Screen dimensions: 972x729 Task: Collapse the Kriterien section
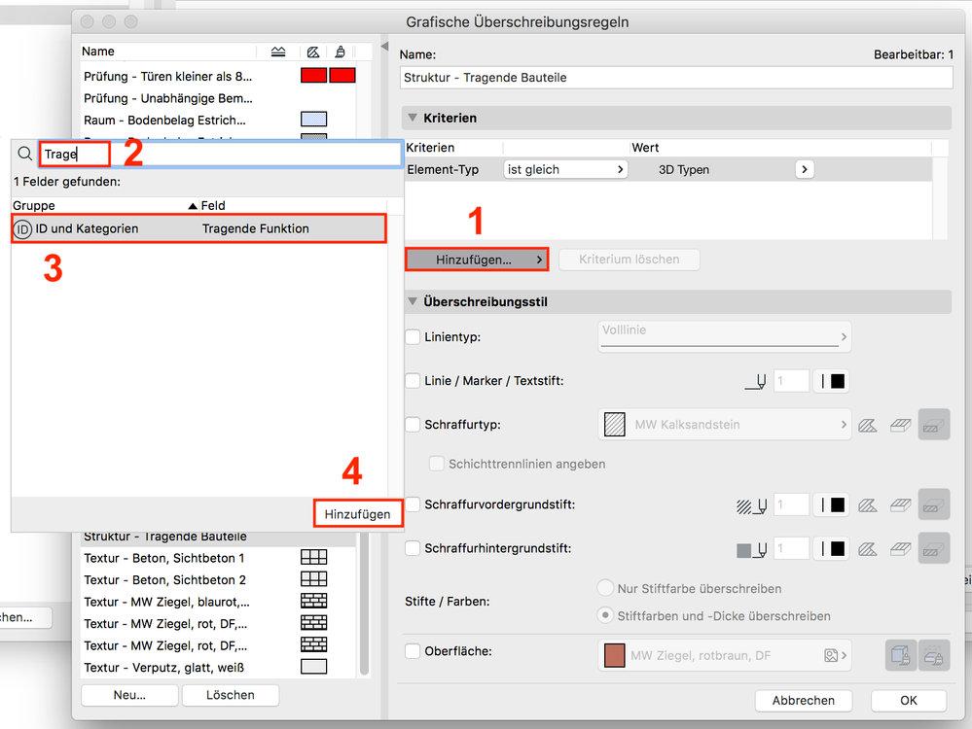413,118
